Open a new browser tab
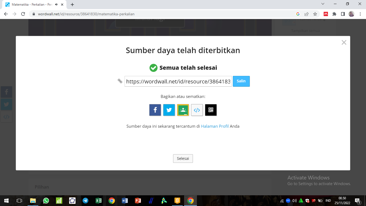This screenshot has height=206, width=366. click(72, 5)
